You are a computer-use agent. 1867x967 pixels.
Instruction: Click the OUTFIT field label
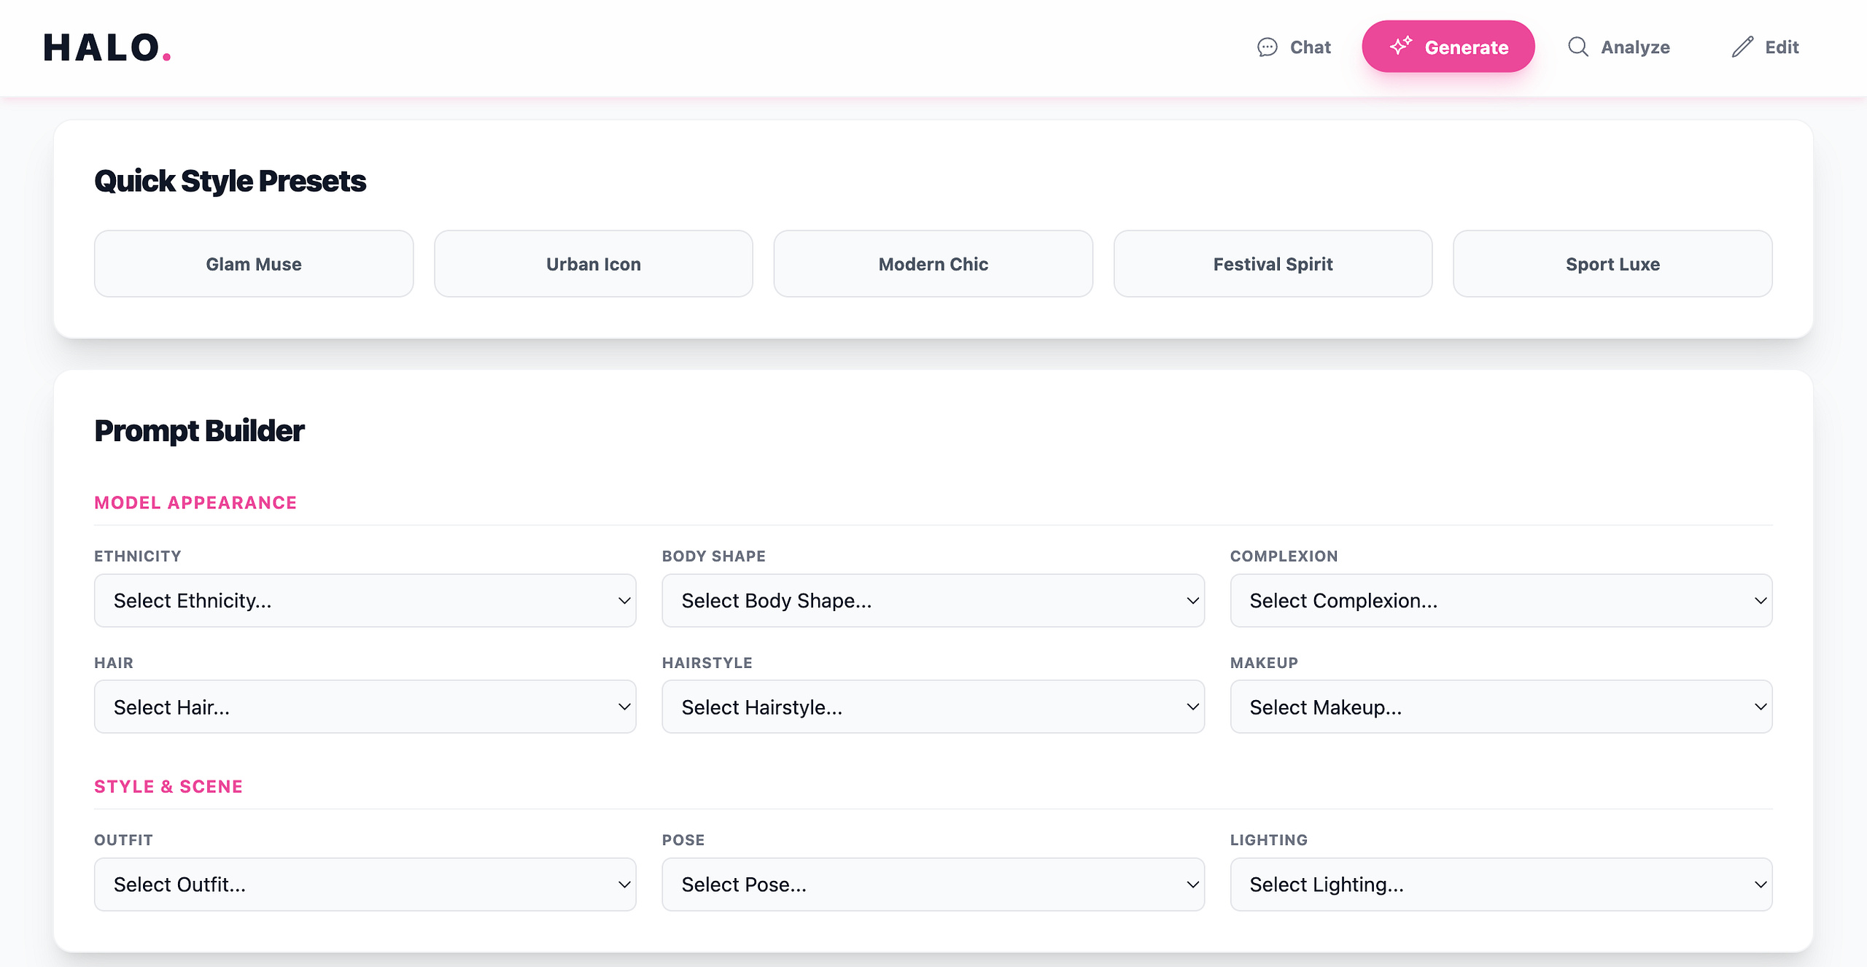[x=123, y=839]
